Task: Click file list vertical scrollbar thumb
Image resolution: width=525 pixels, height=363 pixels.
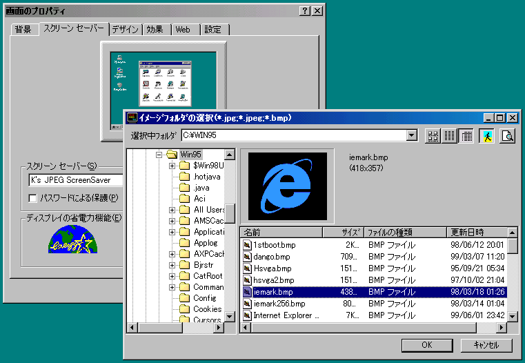Action: coord(513,246)
